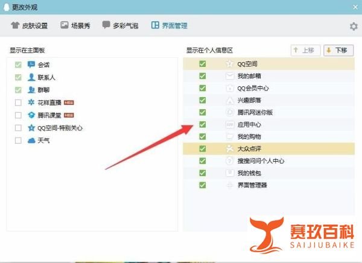Click the 皮肤设置 shirt icon
The image size is (362, 263).
15,25
